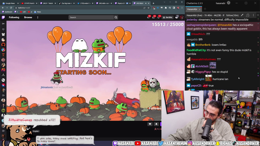
Task: Open the Browse page on Twitch
Action: (28, 17)
